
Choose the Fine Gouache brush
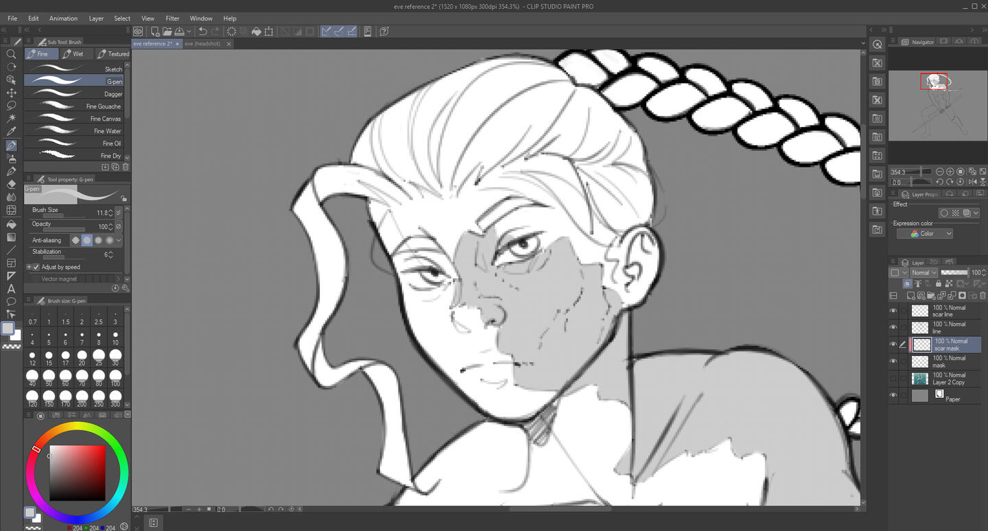click(75, 106)
